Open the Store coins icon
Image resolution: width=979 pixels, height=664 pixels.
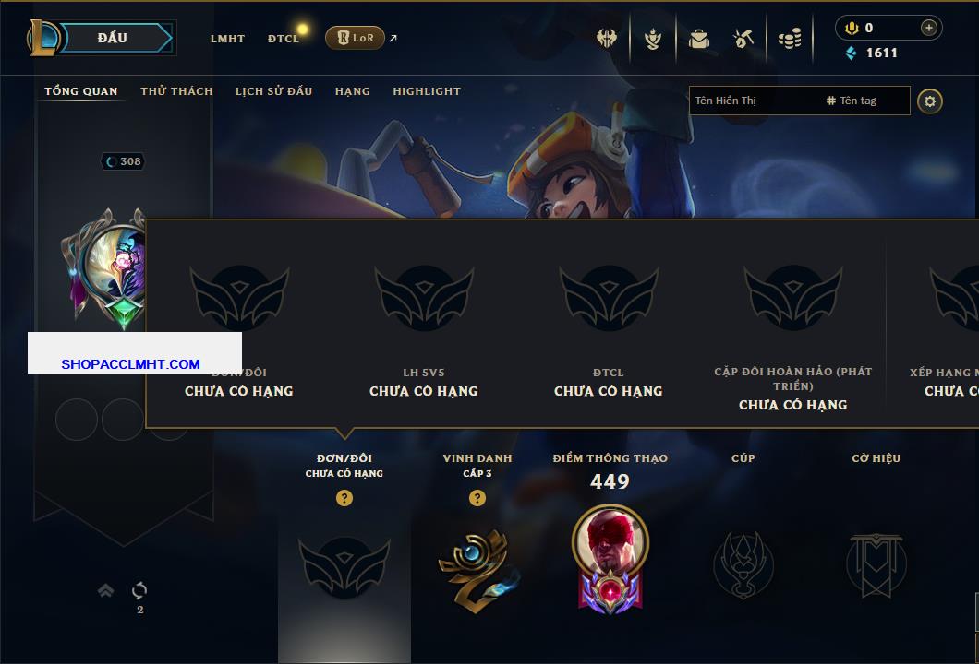click(790, 40)
